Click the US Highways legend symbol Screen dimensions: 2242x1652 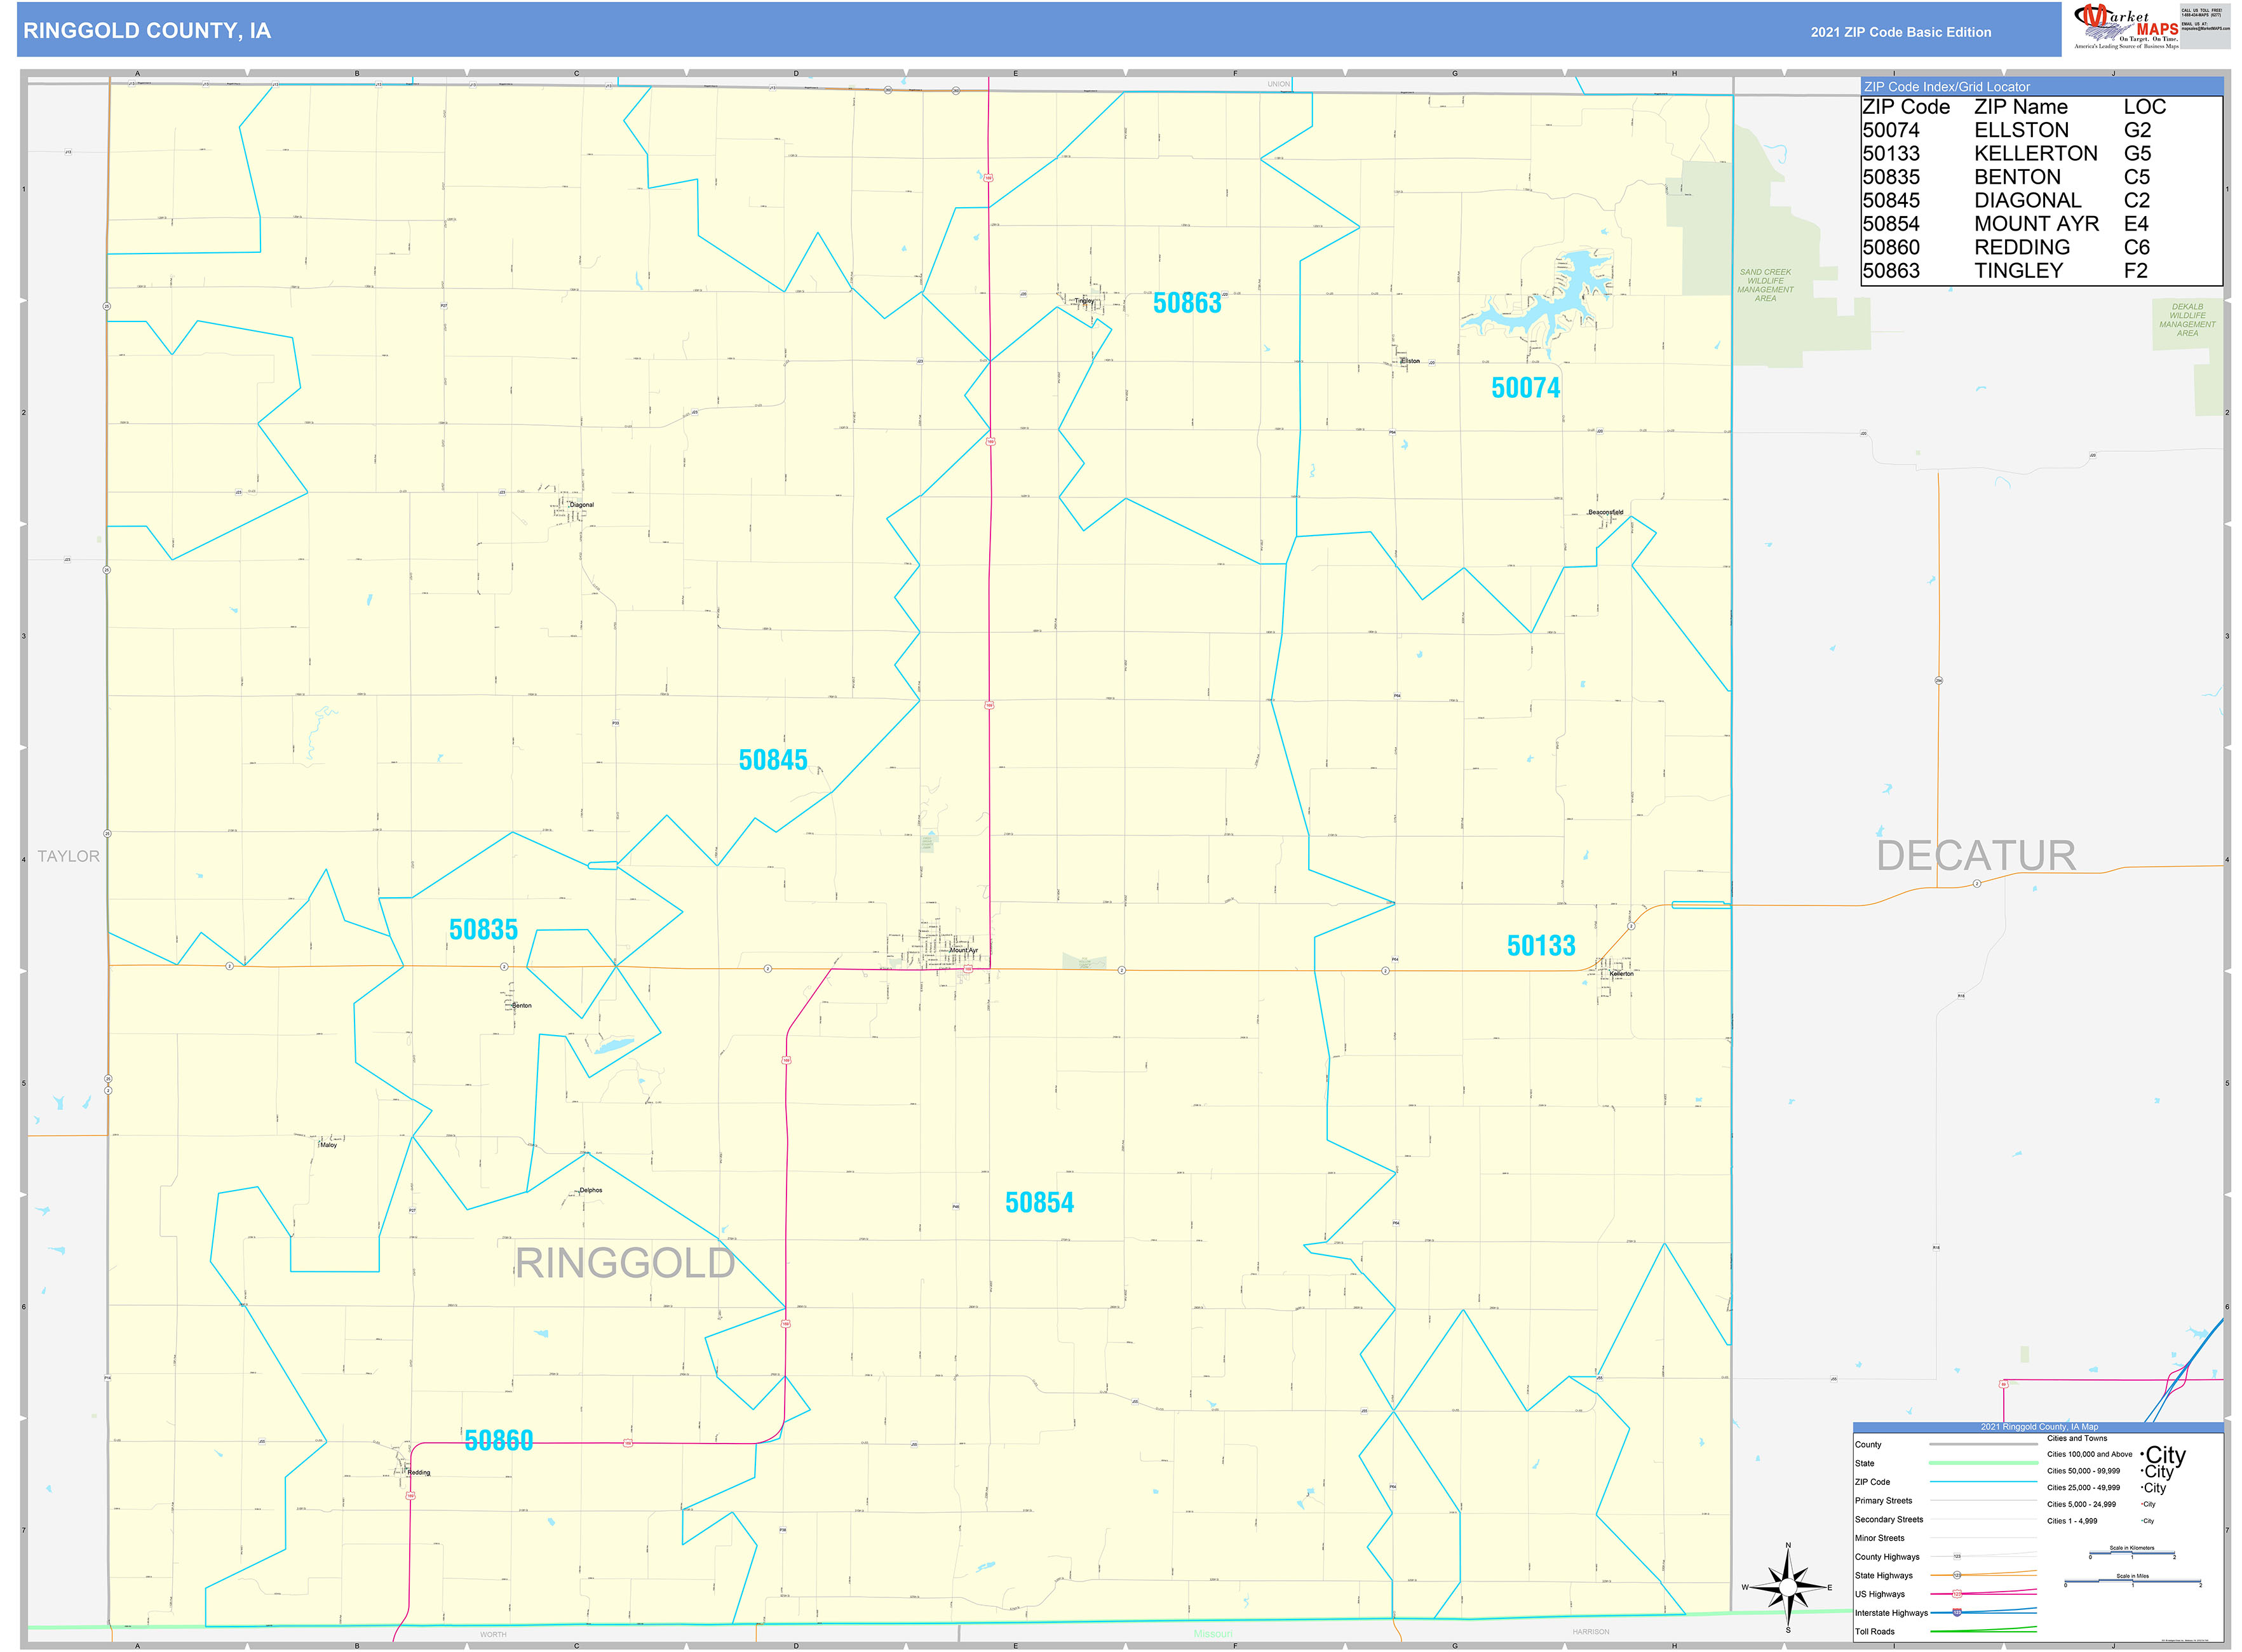(x=1957, y=1594)
